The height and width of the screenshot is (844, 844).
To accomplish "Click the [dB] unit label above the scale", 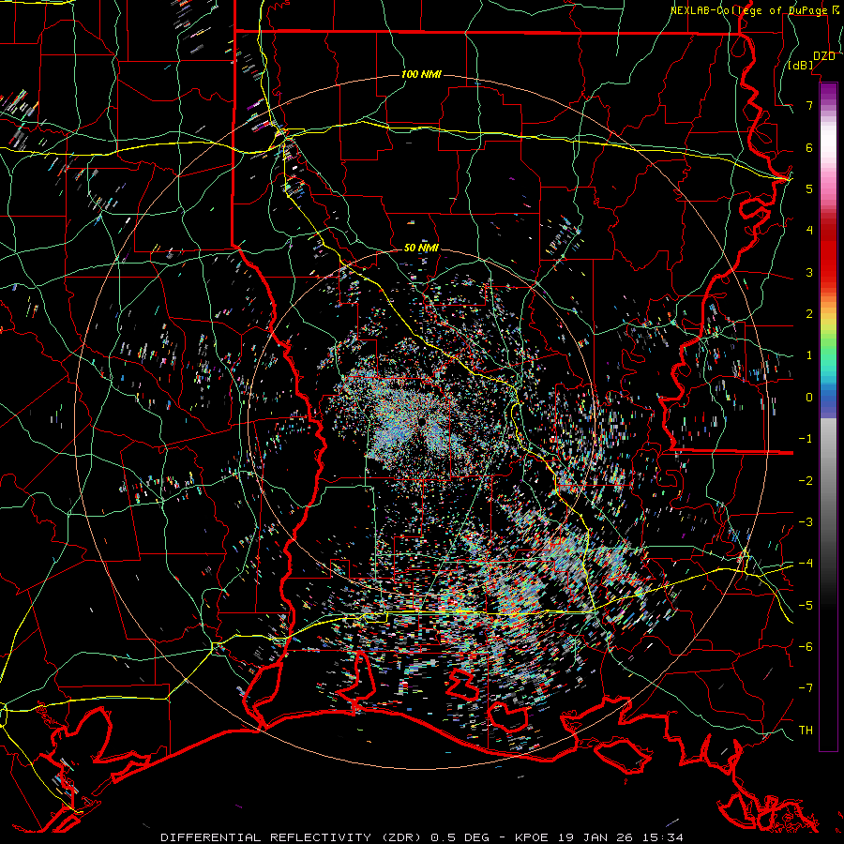I will pyautogui.click(x=801, y=66).
